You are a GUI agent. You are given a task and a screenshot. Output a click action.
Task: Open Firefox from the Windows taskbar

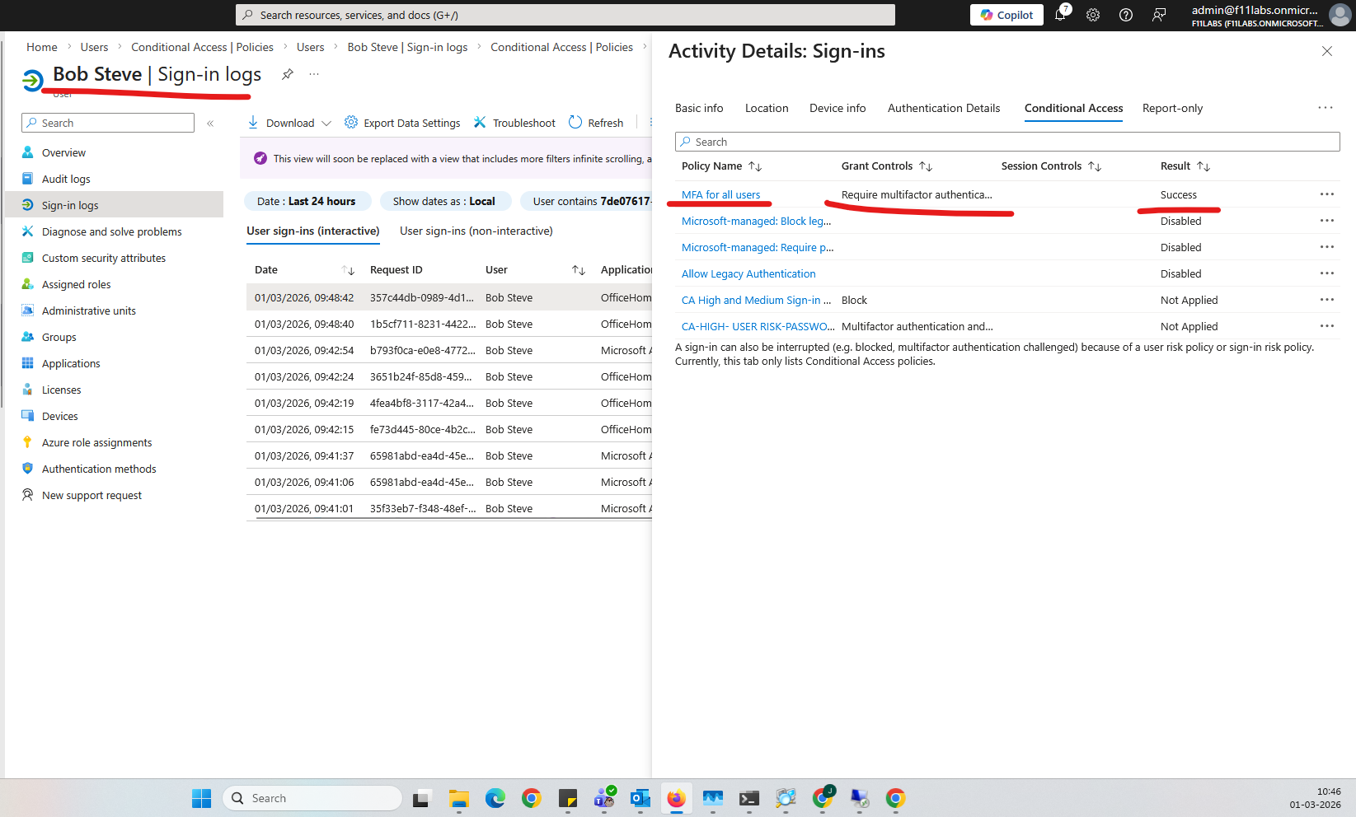(x=676, y=798)
